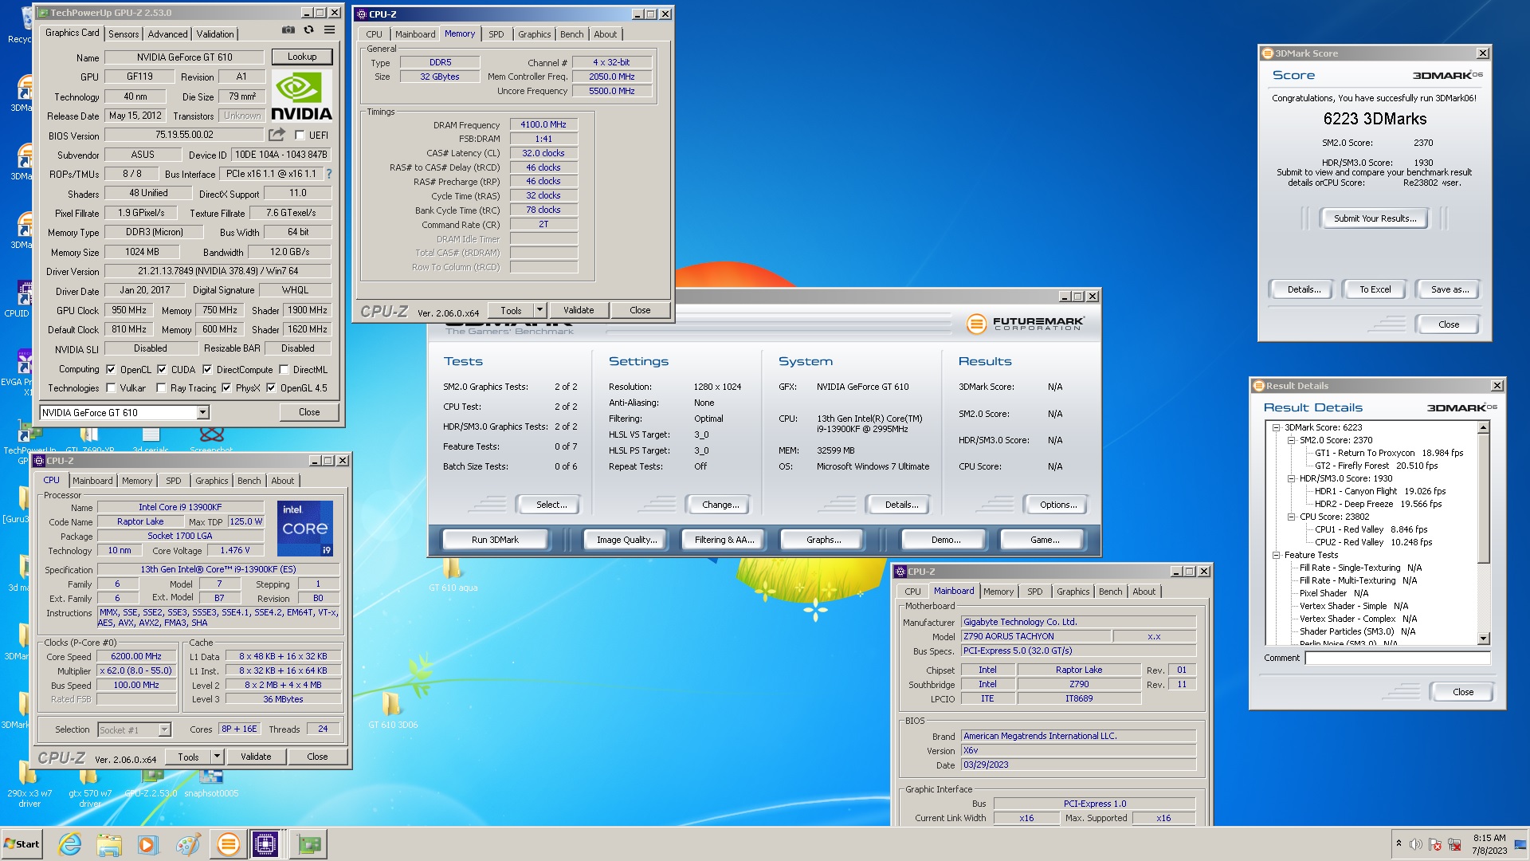This screenshot has height=861, width=1530.
Task: Click scroll-up arrow in Result Details list
Action: point(1483,428)
